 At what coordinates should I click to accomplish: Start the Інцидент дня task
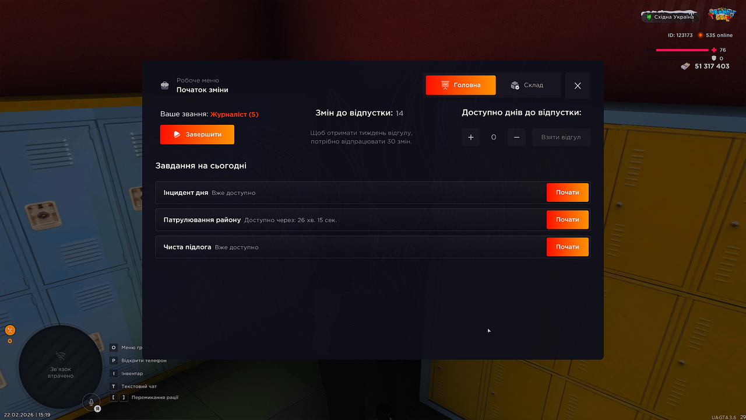coord(567,192)
